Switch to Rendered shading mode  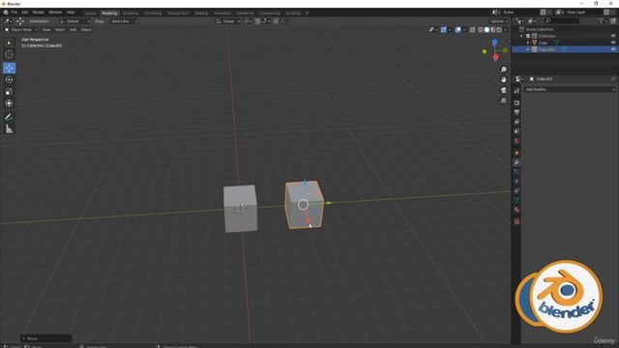(x=499, y=30)
